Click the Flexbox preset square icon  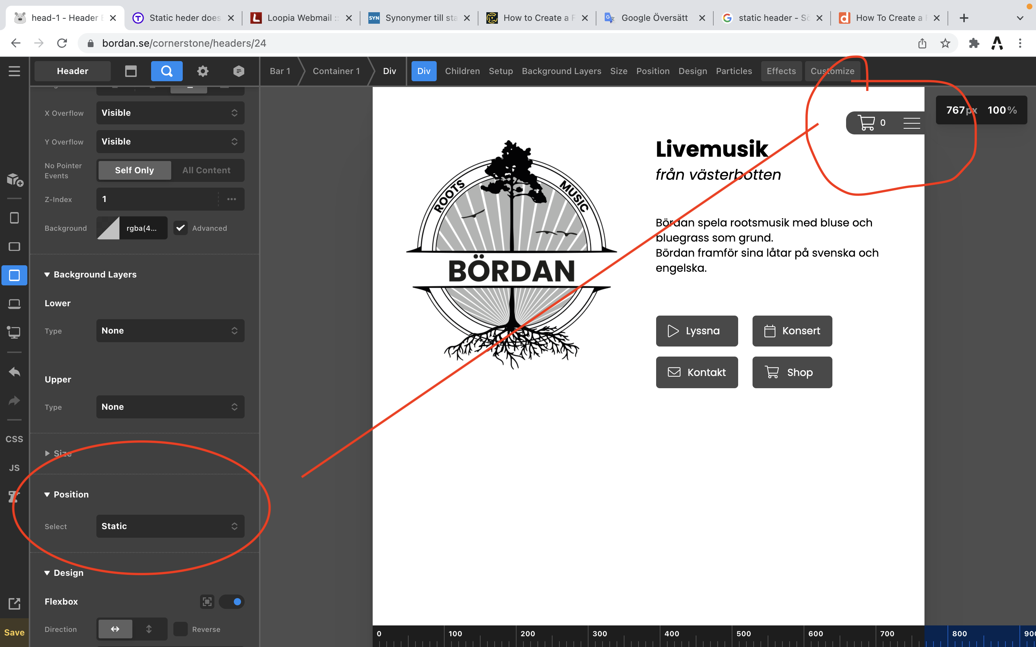207,602
